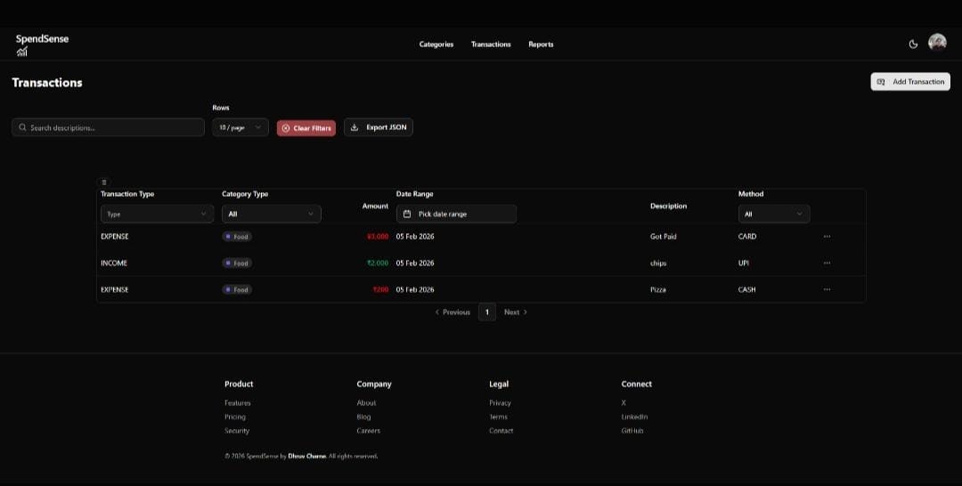
Task: Click the Amount column header
Action: click(x=376, y=206)
